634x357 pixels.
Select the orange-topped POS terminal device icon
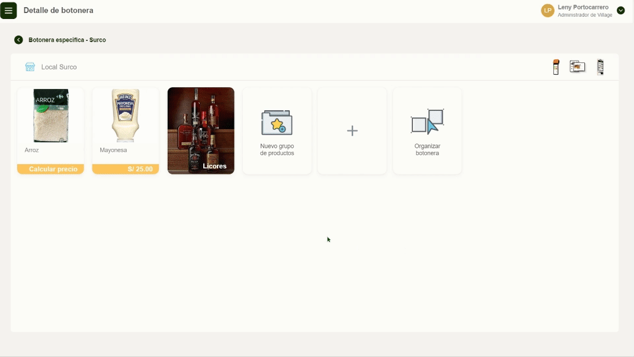click(556, 67)
